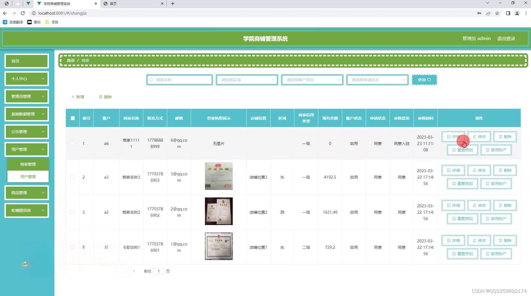Select 商家管理 submenu item
The height and width of the screenshot is (296, 531).
[28, 164]
